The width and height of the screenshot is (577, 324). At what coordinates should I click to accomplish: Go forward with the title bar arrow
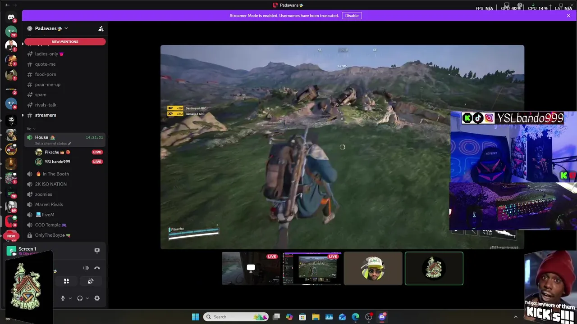(x=16, y=5)
